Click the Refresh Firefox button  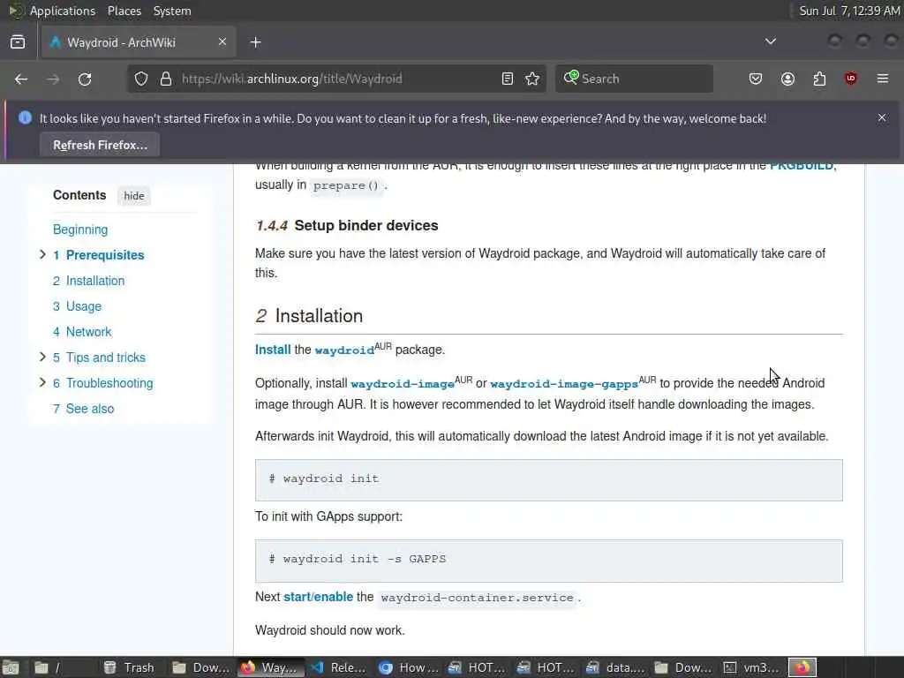(x=101, y=146)
